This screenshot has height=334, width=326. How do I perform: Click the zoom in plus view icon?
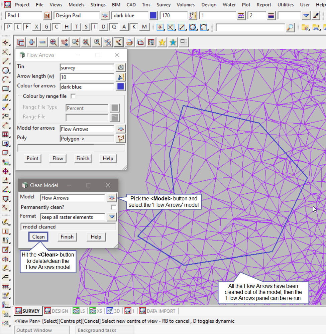(x=32, y=42)
